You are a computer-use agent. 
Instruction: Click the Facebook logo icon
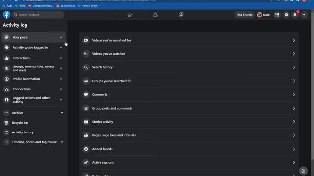pos(6,15)
